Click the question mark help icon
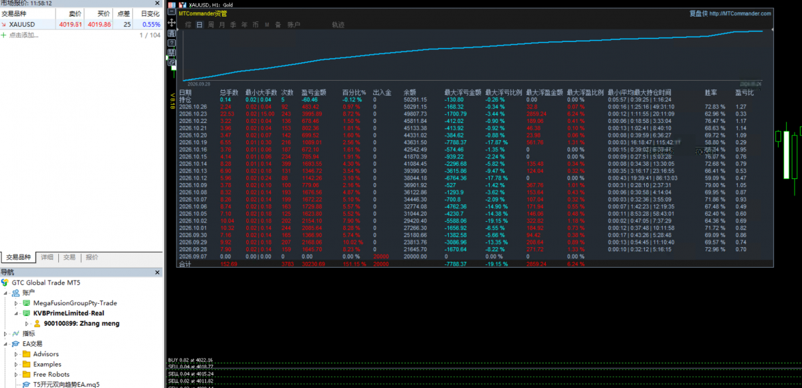802x388 pixels. 172,43
